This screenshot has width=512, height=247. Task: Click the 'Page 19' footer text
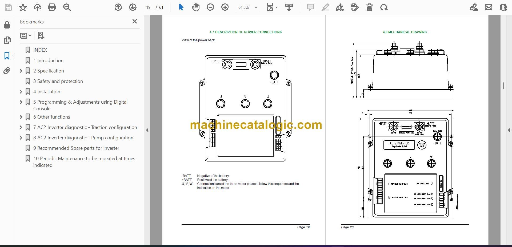coord(303,227)
